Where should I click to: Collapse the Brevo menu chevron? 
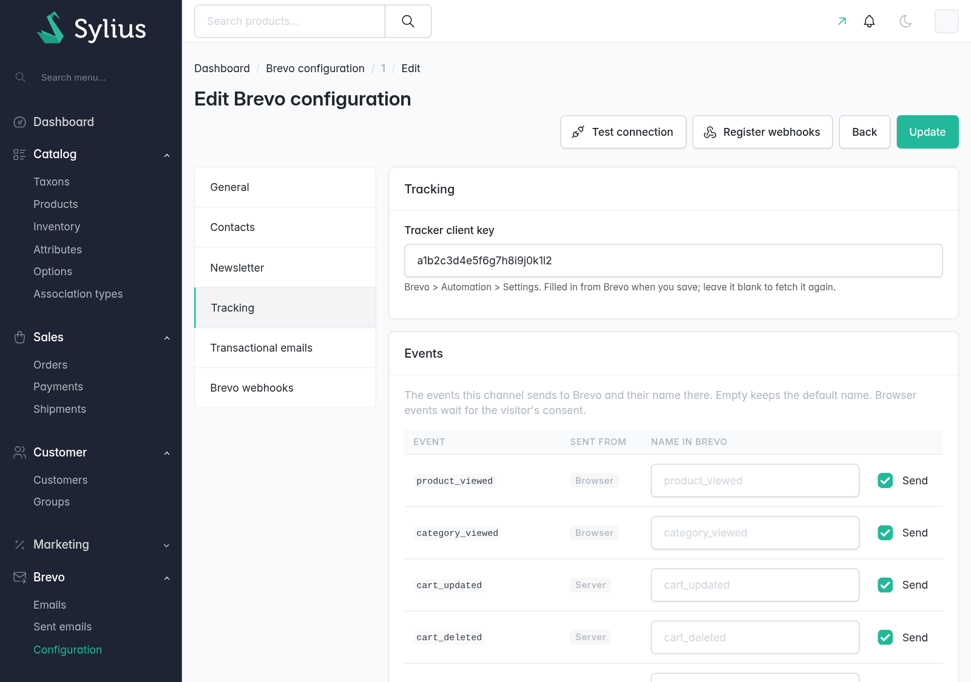pyautogui.click(x=167, y=578)
